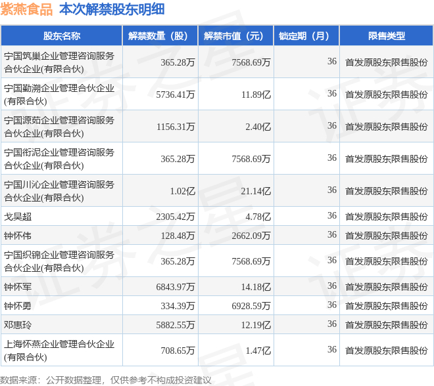434x386 pixels.
Task: Select shareholder name 戈吴超
Action: tap(18, 217)
